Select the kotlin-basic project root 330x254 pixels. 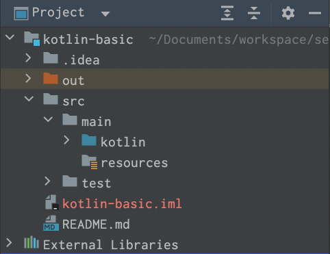pyautogui.click(x=88, y=39)
